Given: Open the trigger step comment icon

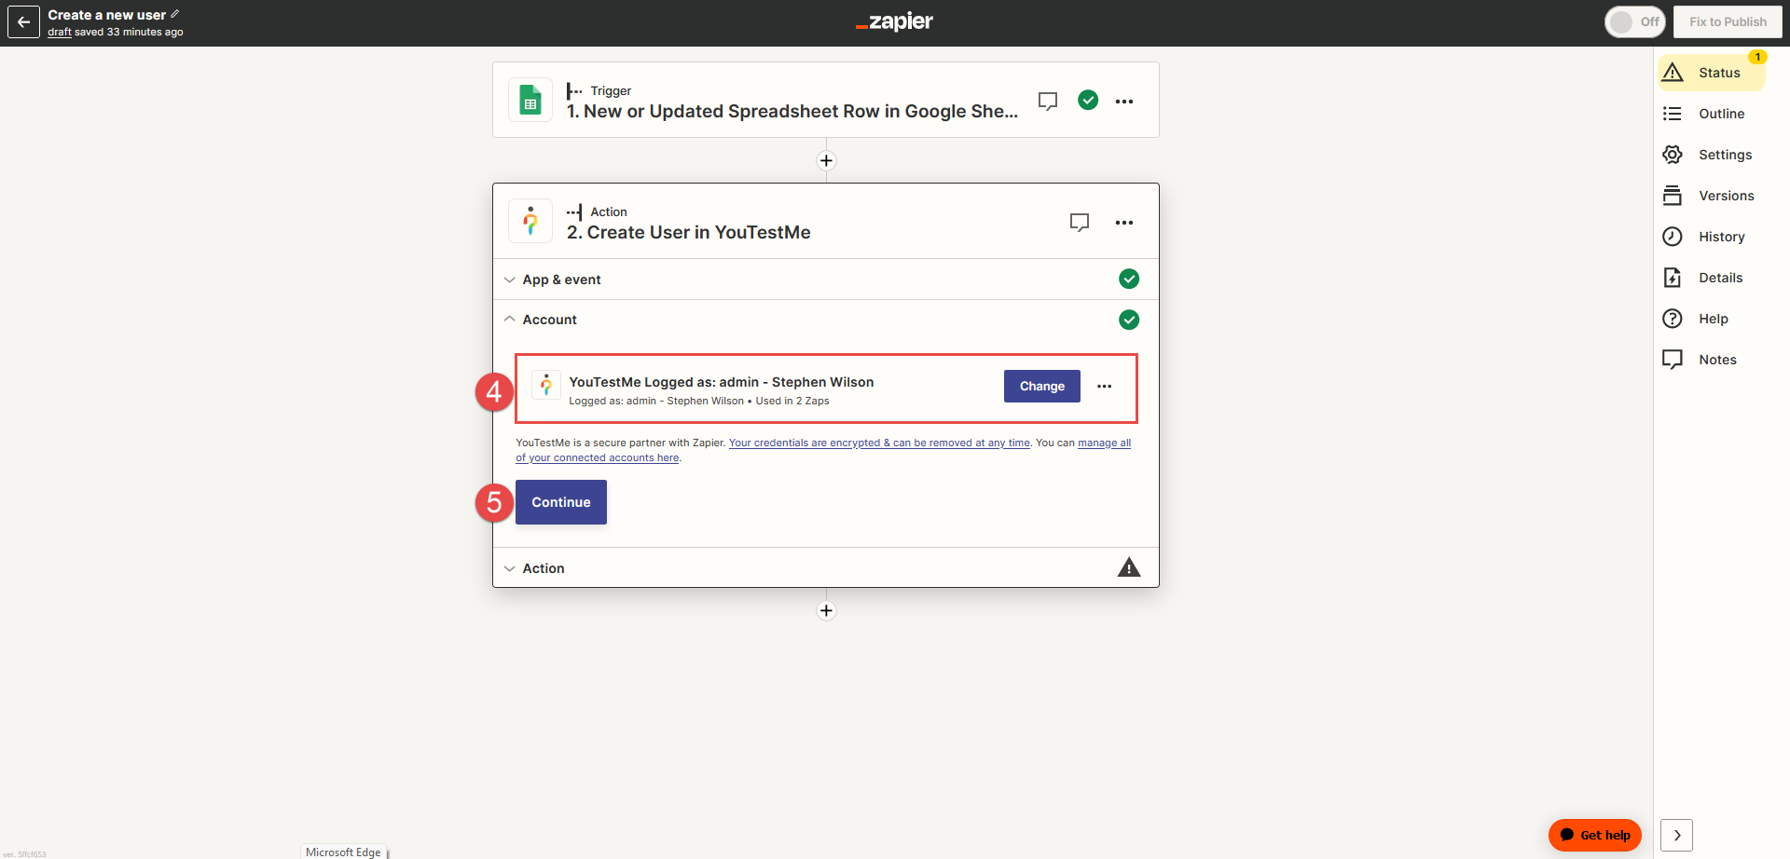Looking at the screenshot, I should click(x=1048, y=101).
